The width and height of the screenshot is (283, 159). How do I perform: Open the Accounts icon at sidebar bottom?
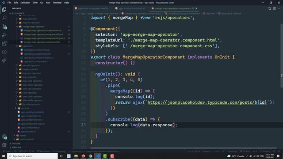pyautogui.click(x=4, y=137)
